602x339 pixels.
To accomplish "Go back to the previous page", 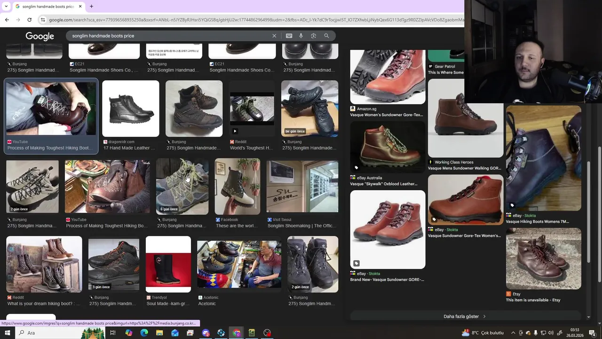I will 7,20.
